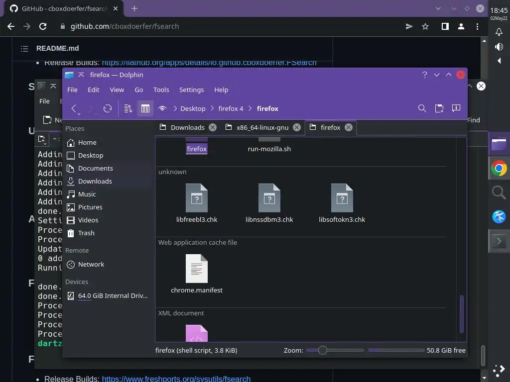This screenshot has height=382, width=510.
Task: Open the freshports.org fsearch link
Action: click(x=176, y=379)
